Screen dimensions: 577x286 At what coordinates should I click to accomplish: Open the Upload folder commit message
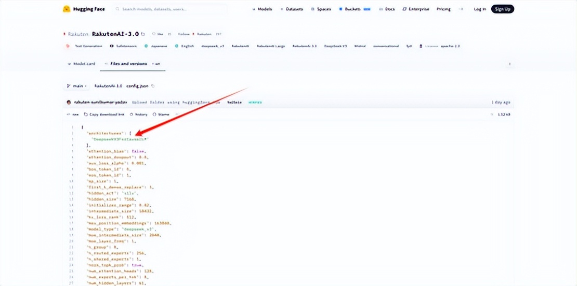pos(176,102)
